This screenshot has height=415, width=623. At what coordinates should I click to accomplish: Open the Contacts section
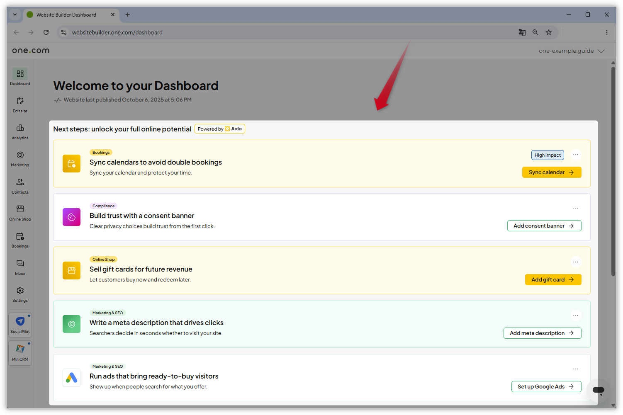point(20,186)
